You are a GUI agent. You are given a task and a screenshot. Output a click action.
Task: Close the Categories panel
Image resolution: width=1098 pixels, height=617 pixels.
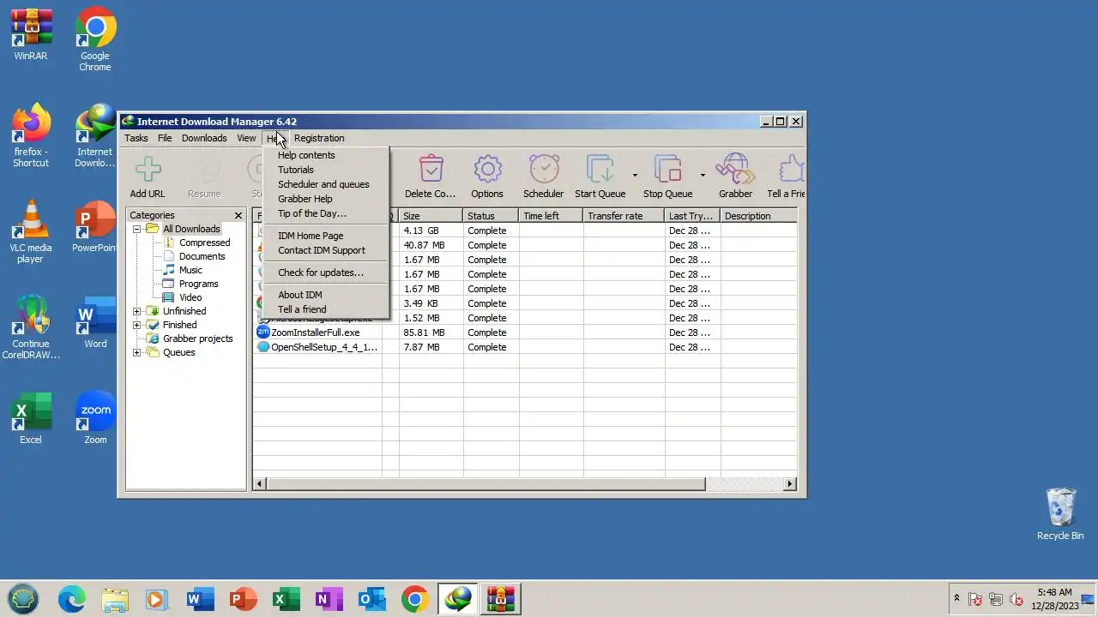(x=238, y=215)
